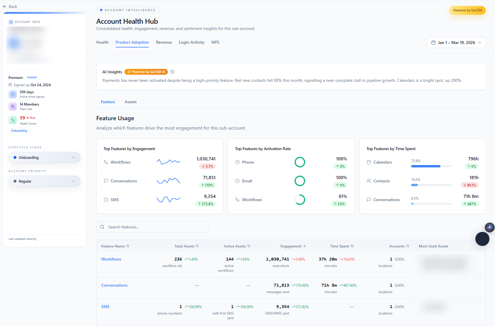This screenshot has height=326, width=495.
Task: Switch to the Revenue tab
Action: point(164,42)
